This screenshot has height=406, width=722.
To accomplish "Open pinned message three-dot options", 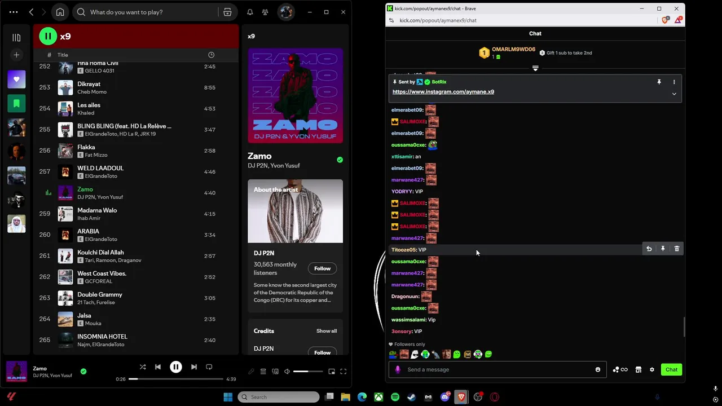I will [x=674, y=82].
